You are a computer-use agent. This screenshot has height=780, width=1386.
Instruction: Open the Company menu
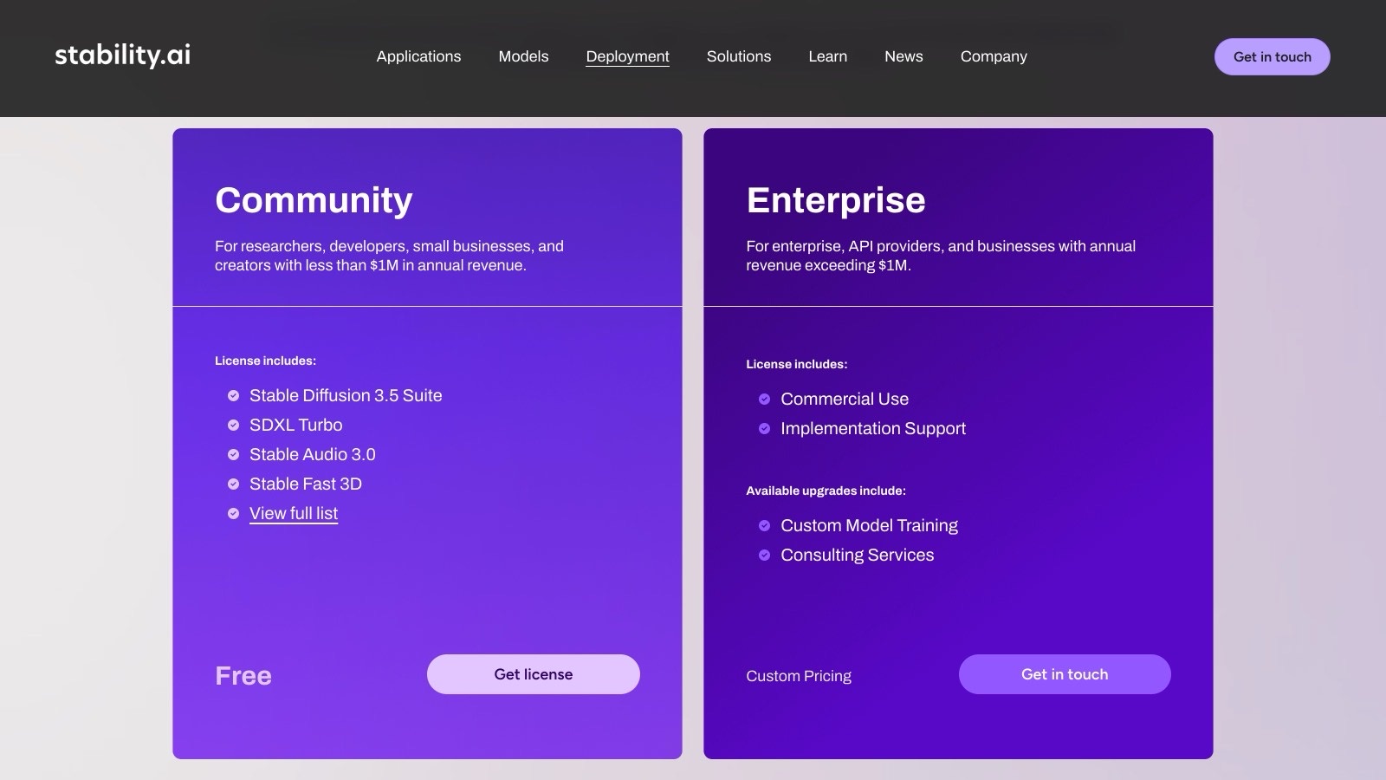click(x=994, y=56)
